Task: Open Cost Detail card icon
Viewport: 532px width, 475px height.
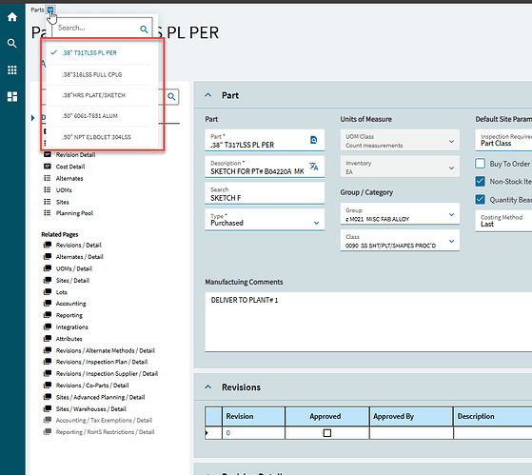Action: 48,167
